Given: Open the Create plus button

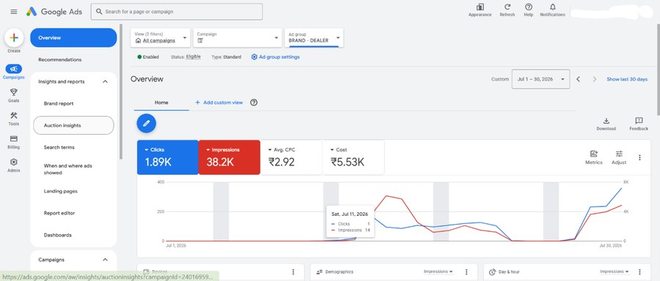Looking at the screenshot, I should (14, 38).
